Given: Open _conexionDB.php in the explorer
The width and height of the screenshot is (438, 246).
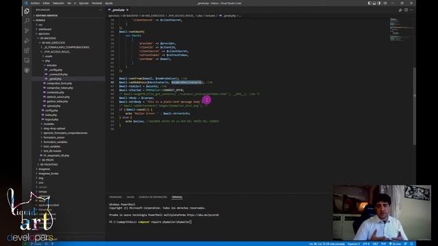Looking at the screenshot, I should 68,74.
